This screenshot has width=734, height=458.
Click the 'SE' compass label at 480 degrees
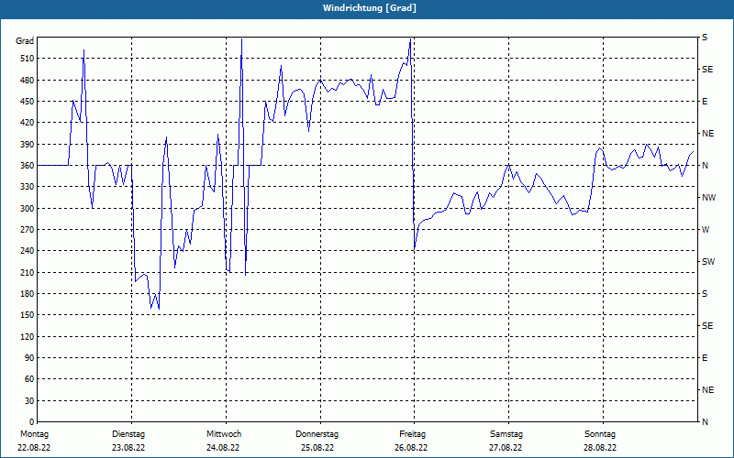click(707, 70)
